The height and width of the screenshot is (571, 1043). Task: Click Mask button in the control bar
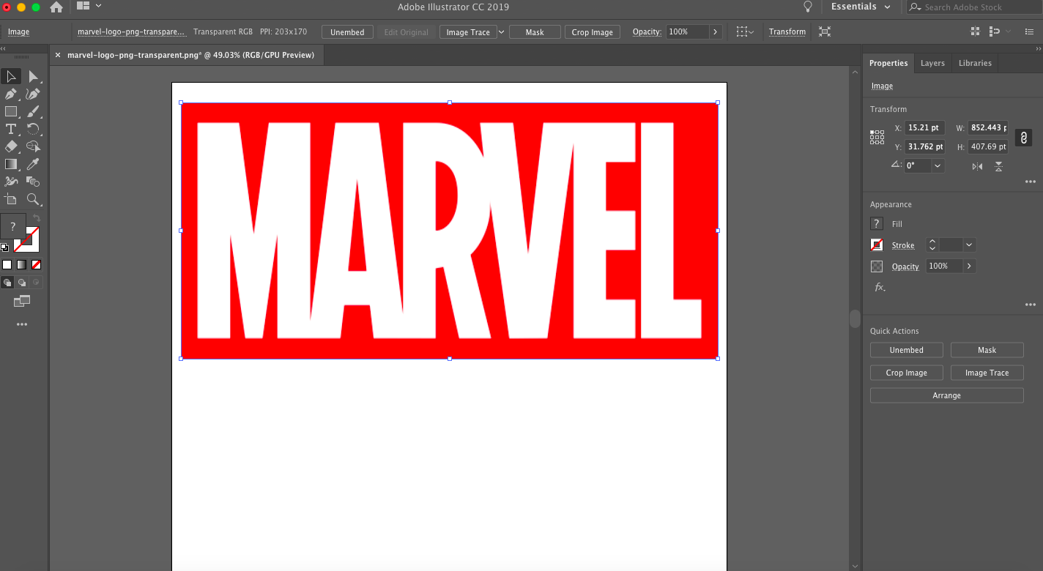tap(535, 32)
